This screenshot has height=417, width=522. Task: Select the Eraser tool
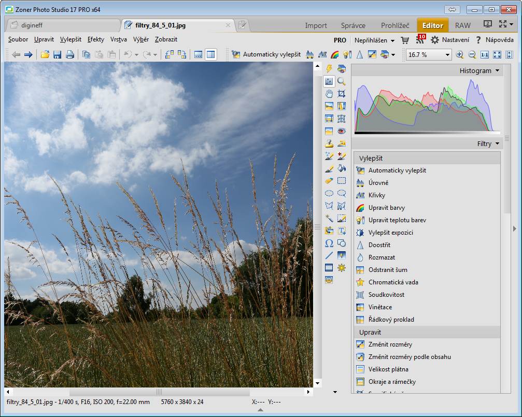[329, 181]
